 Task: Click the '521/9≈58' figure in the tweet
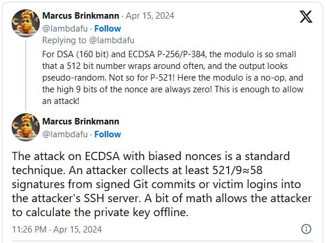[x=237, y=171]
